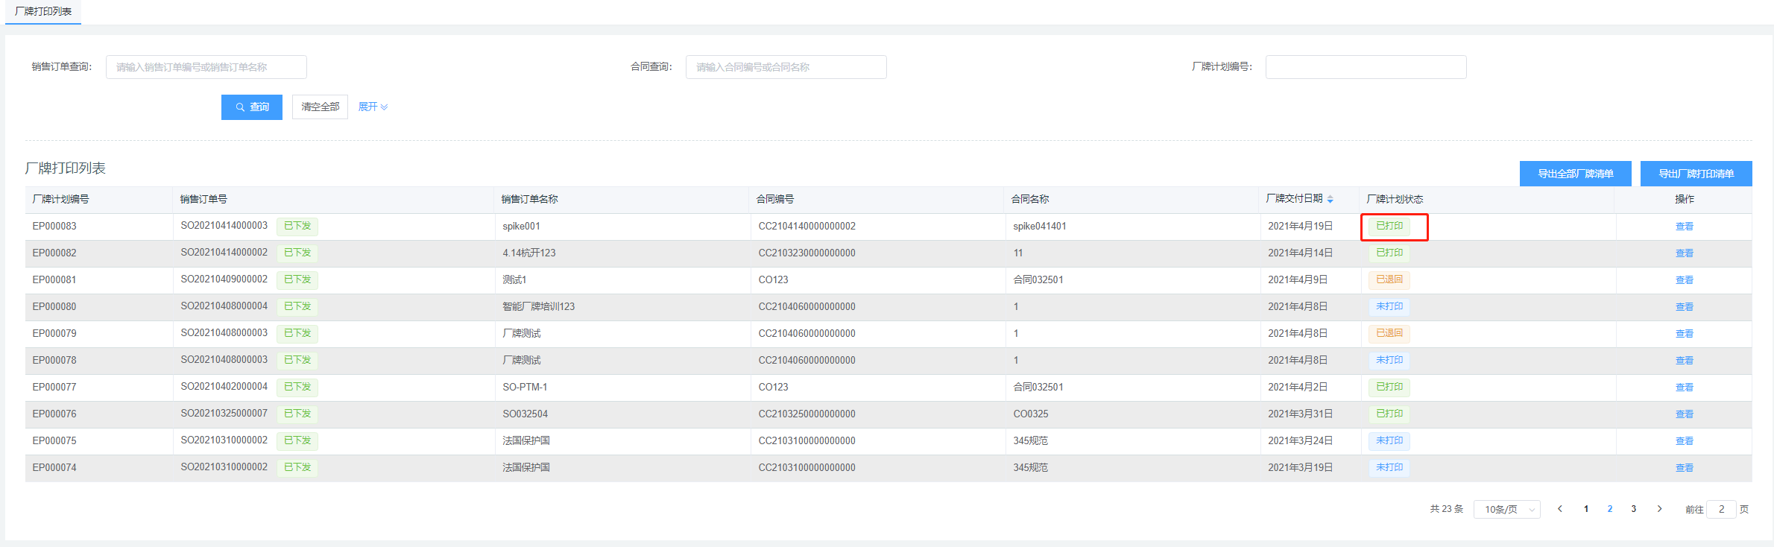This screenshot has height=547, width=1774.
Task: Open 查看 link for EP000074
Action: tap(1684, 468)
